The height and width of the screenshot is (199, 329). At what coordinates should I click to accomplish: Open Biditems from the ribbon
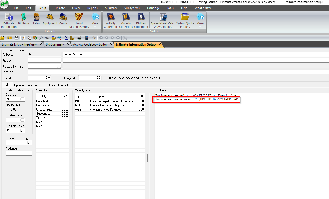click(x=24, y=19)
